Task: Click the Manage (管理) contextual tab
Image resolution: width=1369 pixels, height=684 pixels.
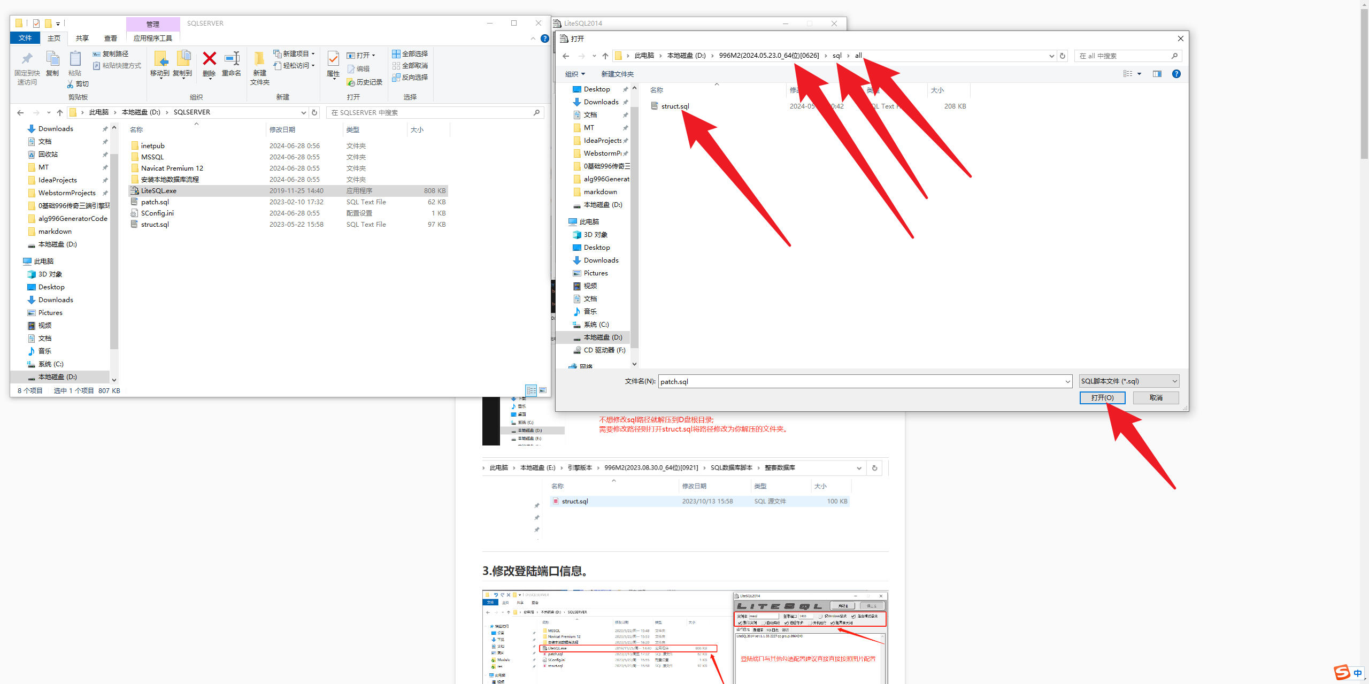Action: (153, 24)
